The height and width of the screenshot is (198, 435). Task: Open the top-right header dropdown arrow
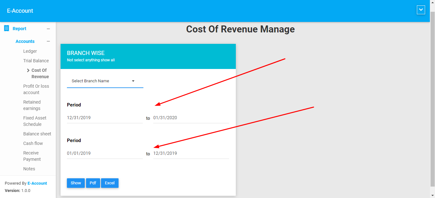[x=421, y=10]
